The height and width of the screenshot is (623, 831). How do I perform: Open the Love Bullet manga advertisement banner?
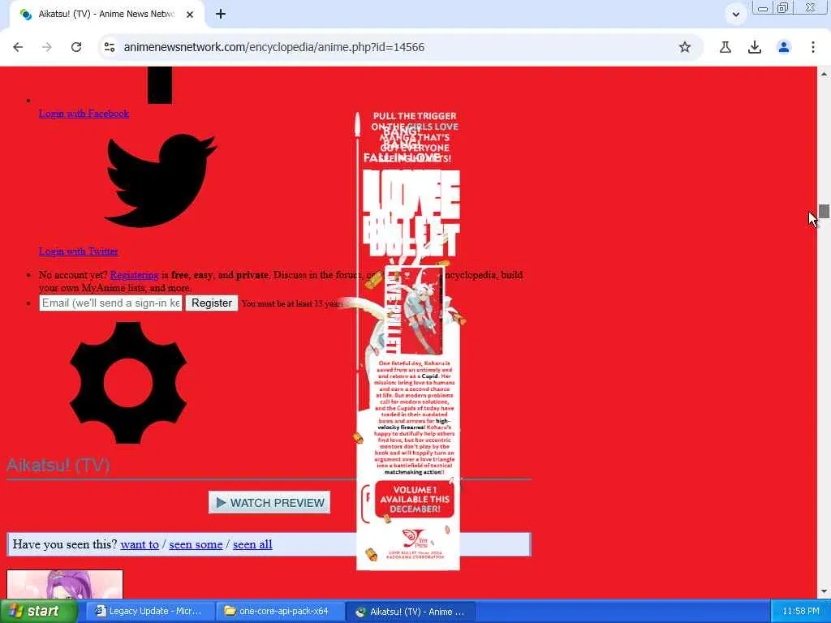click(408, 341)
